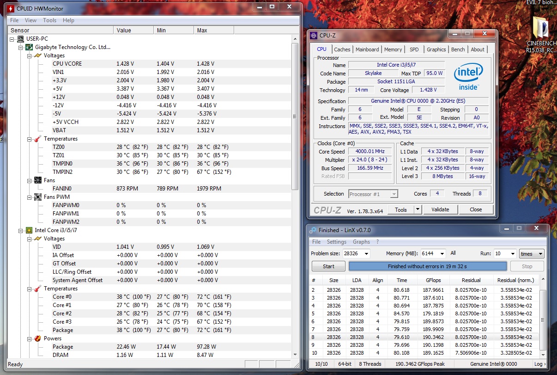Switch to the About tab in CPU-Z
Image resolution: width=557 pixels, height=375 pixels.
tap(478, 49)
